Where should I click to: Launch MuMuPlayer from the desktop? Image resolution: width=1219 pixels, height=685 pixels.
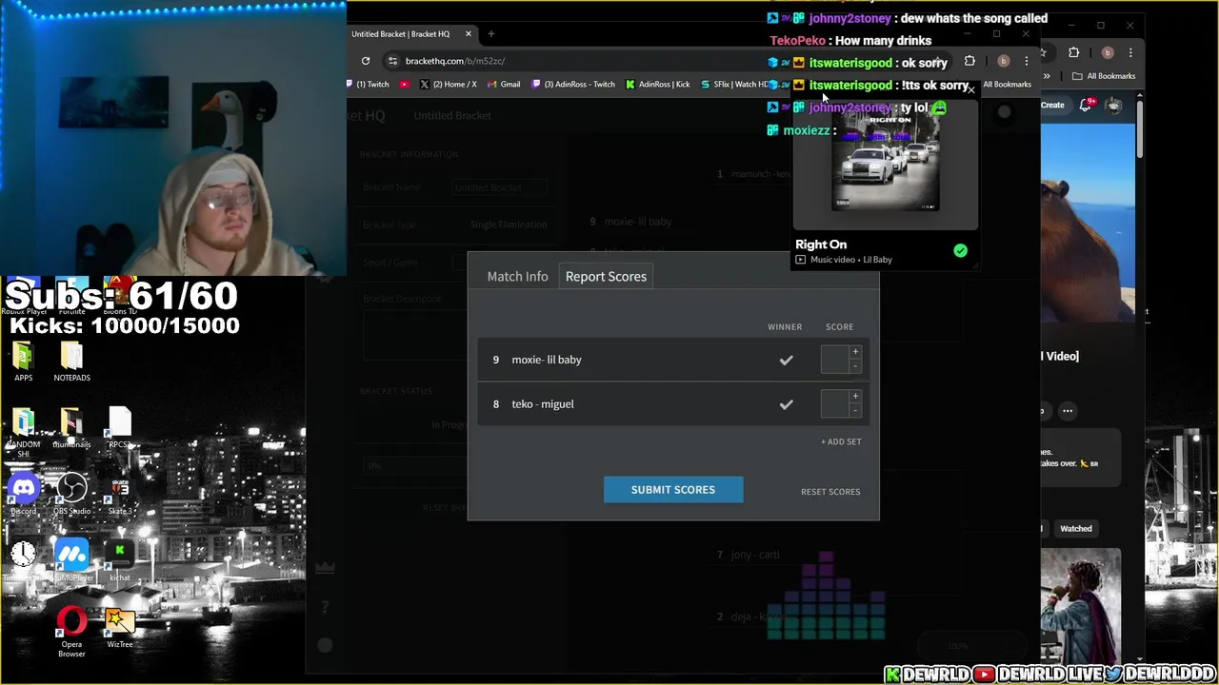[x=71, y=559]
